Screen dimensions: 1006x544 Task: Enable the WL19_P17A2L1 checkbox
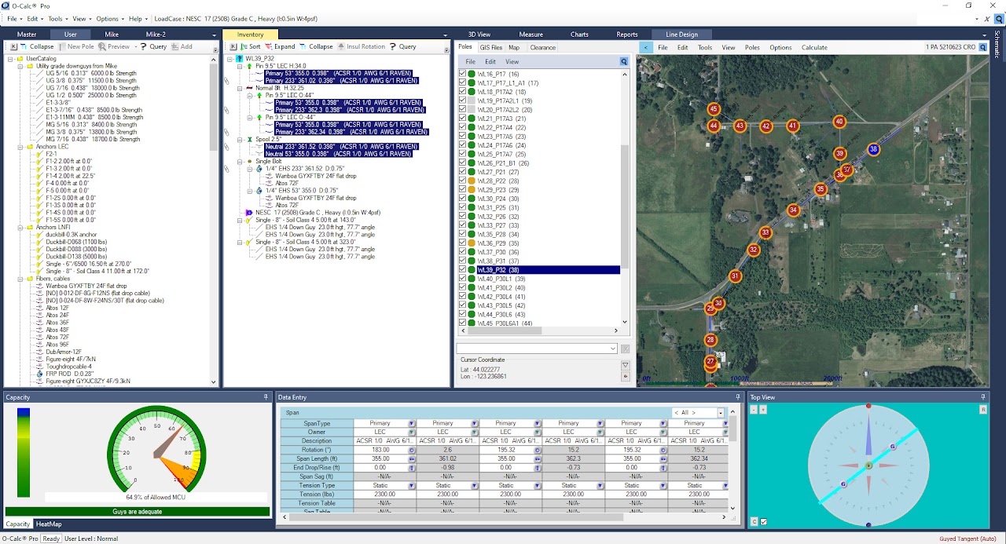463,100
